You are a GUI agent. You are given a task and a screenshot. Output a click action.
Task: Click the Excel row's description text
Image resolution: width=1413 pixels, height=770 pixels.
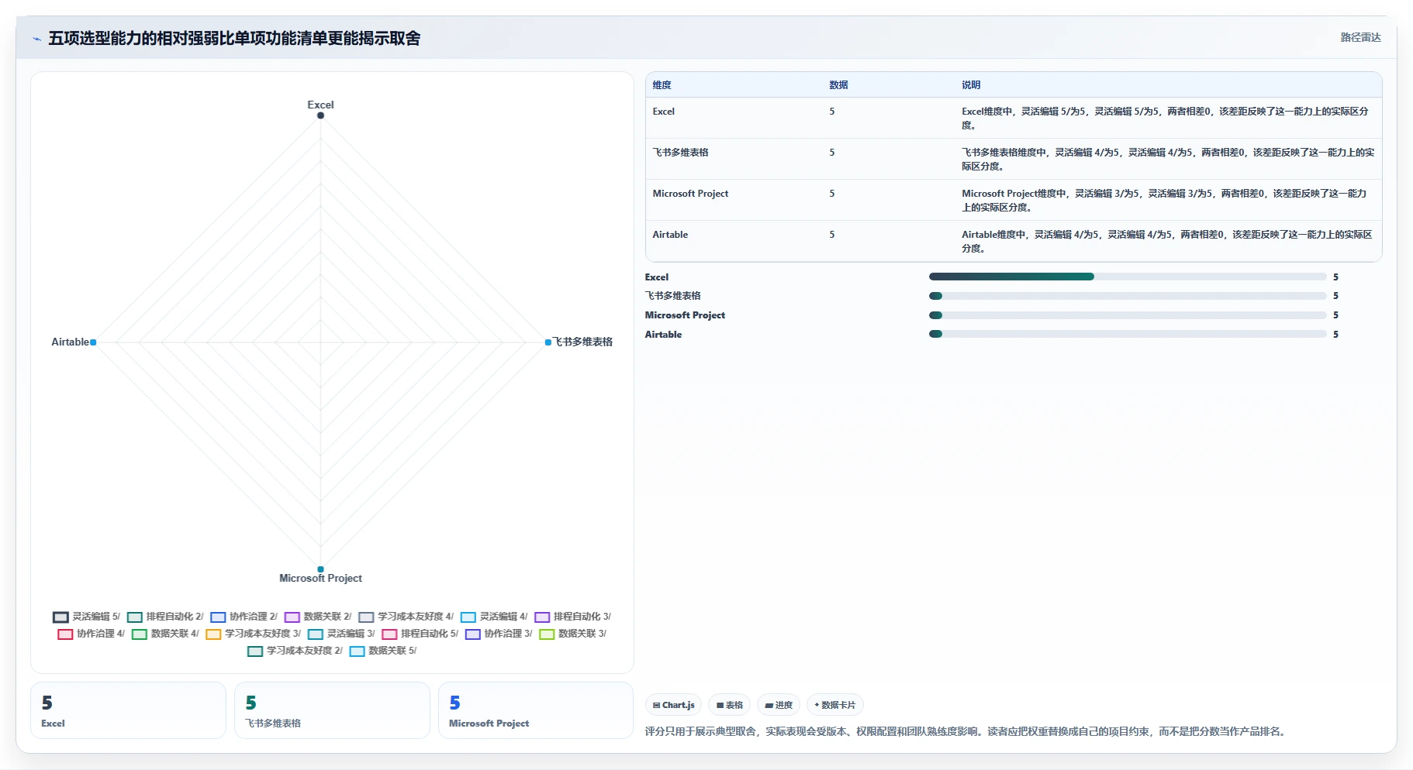point(1165,119)
